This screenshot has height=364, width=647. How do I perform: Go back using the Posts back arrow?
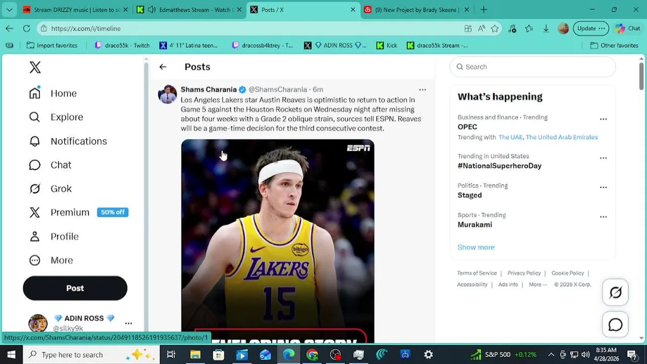[x=163, y=67]
